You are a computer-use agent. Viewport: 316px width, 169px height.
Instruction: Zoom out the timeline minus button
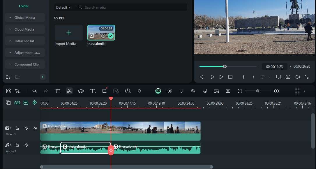coord(240,91)
